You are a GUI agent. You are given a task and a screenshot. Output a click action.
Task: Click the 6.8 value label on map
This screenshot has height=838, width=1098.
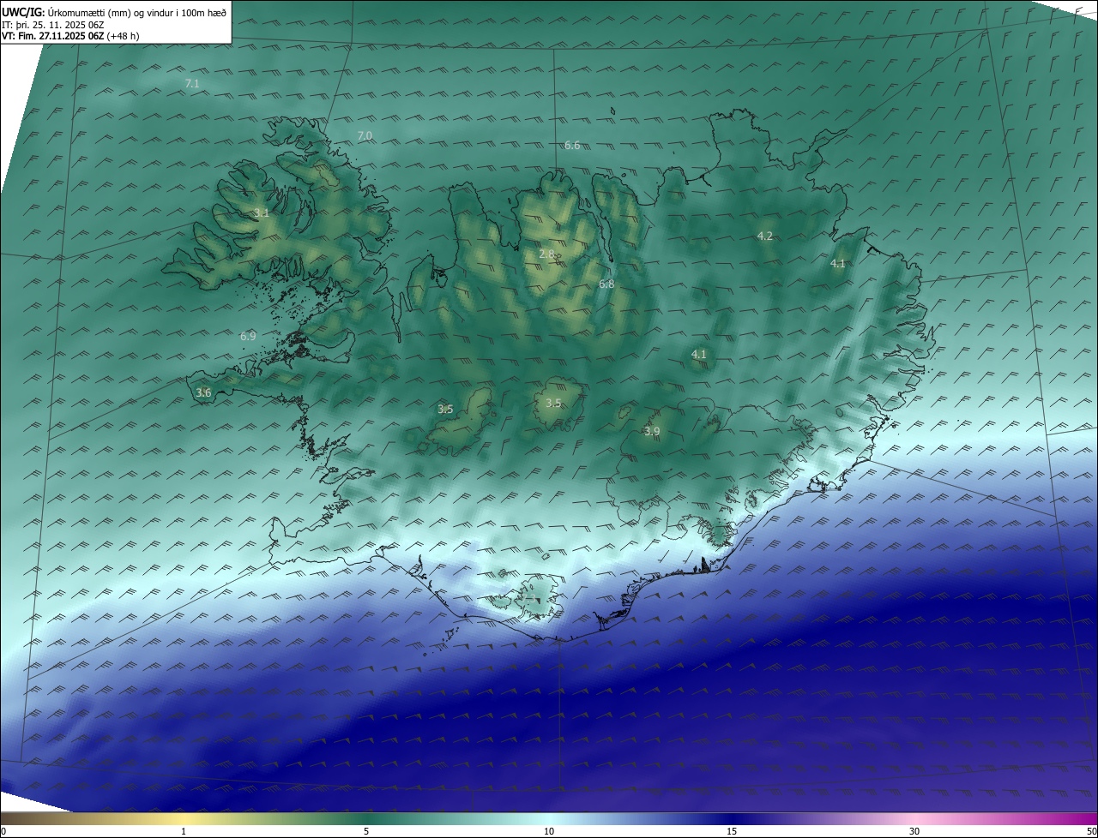tap(606, 284)
